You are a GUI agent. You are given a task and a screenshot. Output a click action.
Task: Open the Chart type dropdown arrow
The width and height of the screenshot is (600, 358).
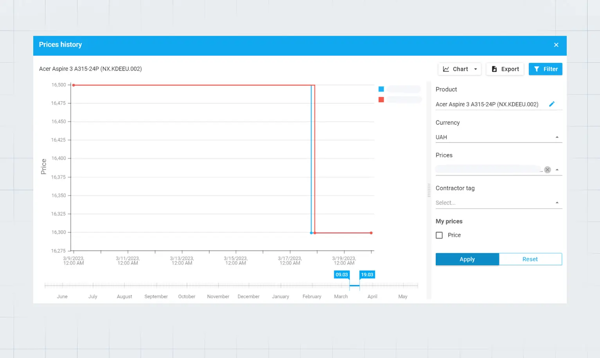pos(476,69)
